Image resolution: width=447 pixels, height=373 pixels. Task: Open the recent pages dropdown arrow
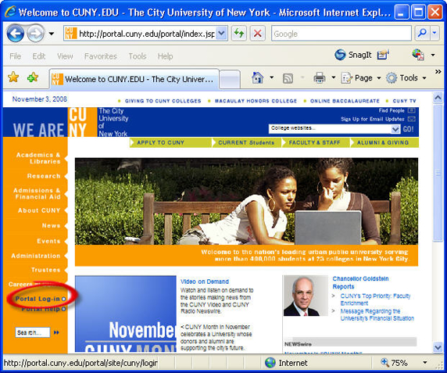pyautogui.click(x=52, y=34)
